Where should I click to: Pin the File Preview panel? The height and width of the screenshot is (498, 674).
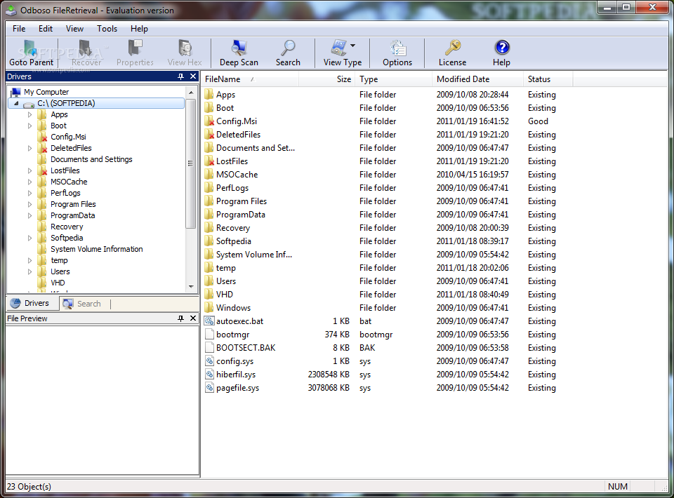(x=180, y=318)
